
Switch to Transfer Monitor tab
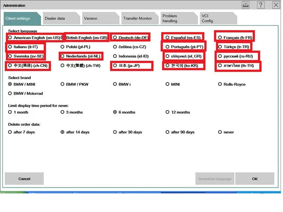coord(140,18)
